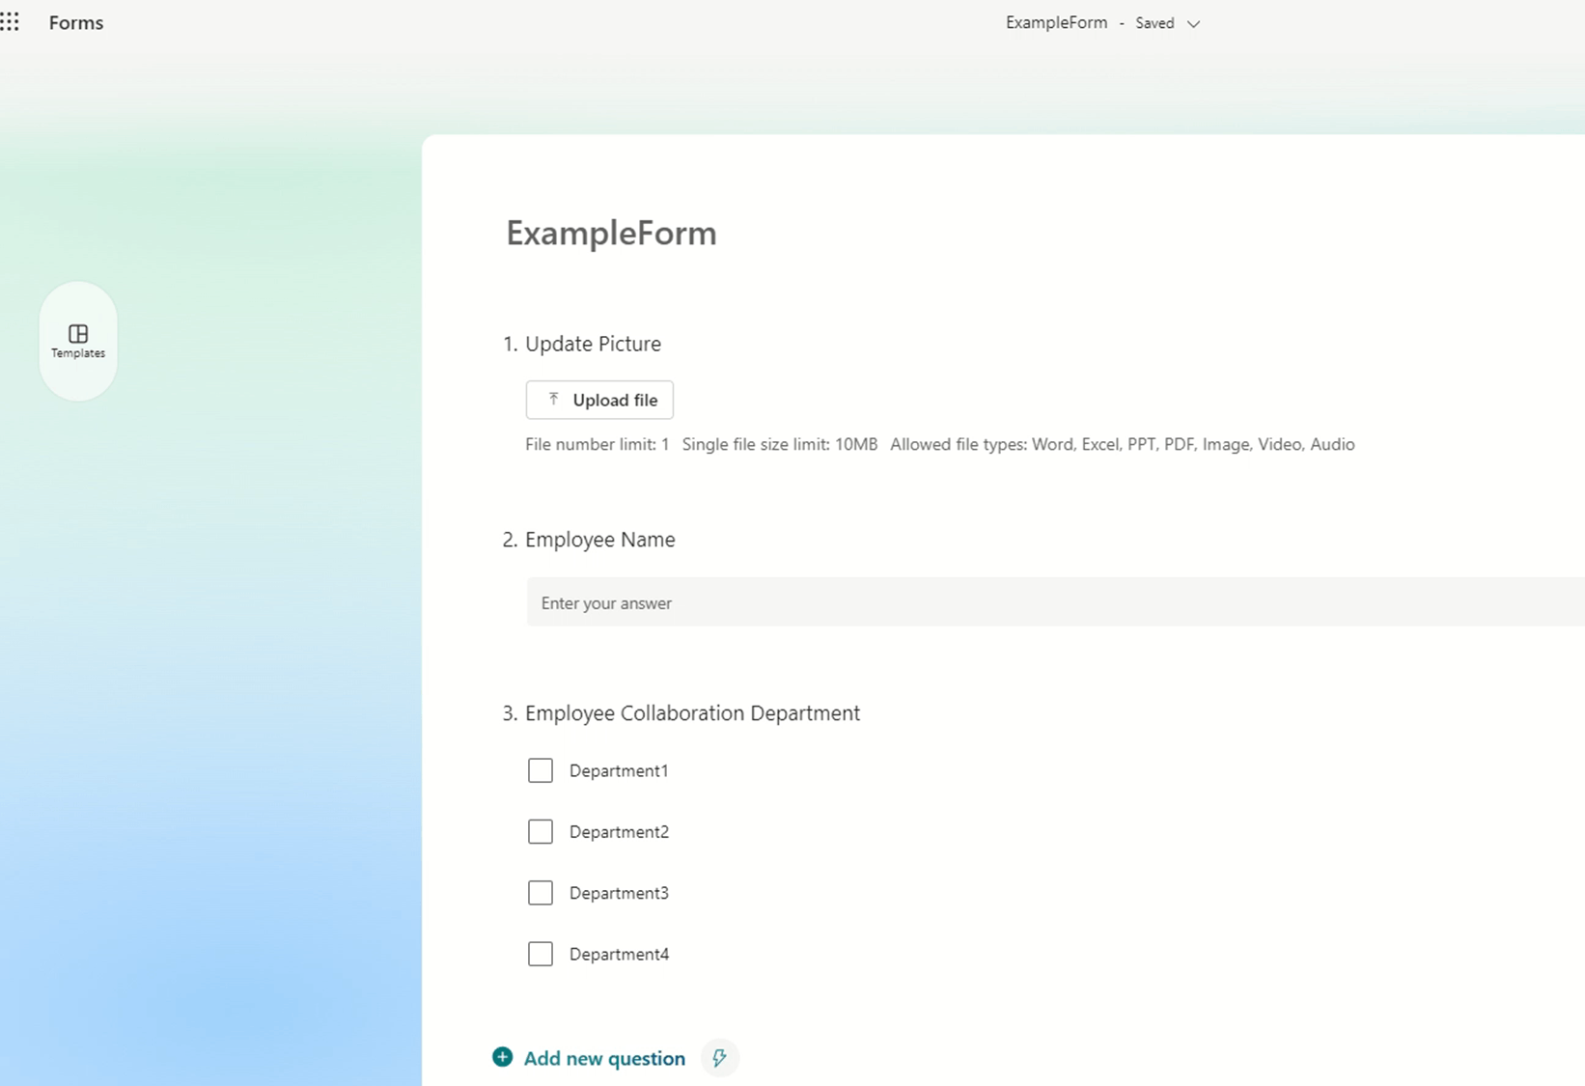Click the 'Department2' option label
The height and width of the screenshot is (1086, 1585).
tap(619, 831)
